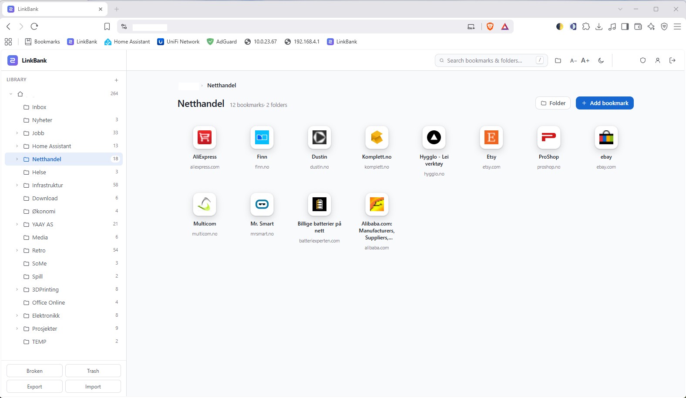Reload the page with the browser refresh icon
686x398 pixels.
coord(34,27)
